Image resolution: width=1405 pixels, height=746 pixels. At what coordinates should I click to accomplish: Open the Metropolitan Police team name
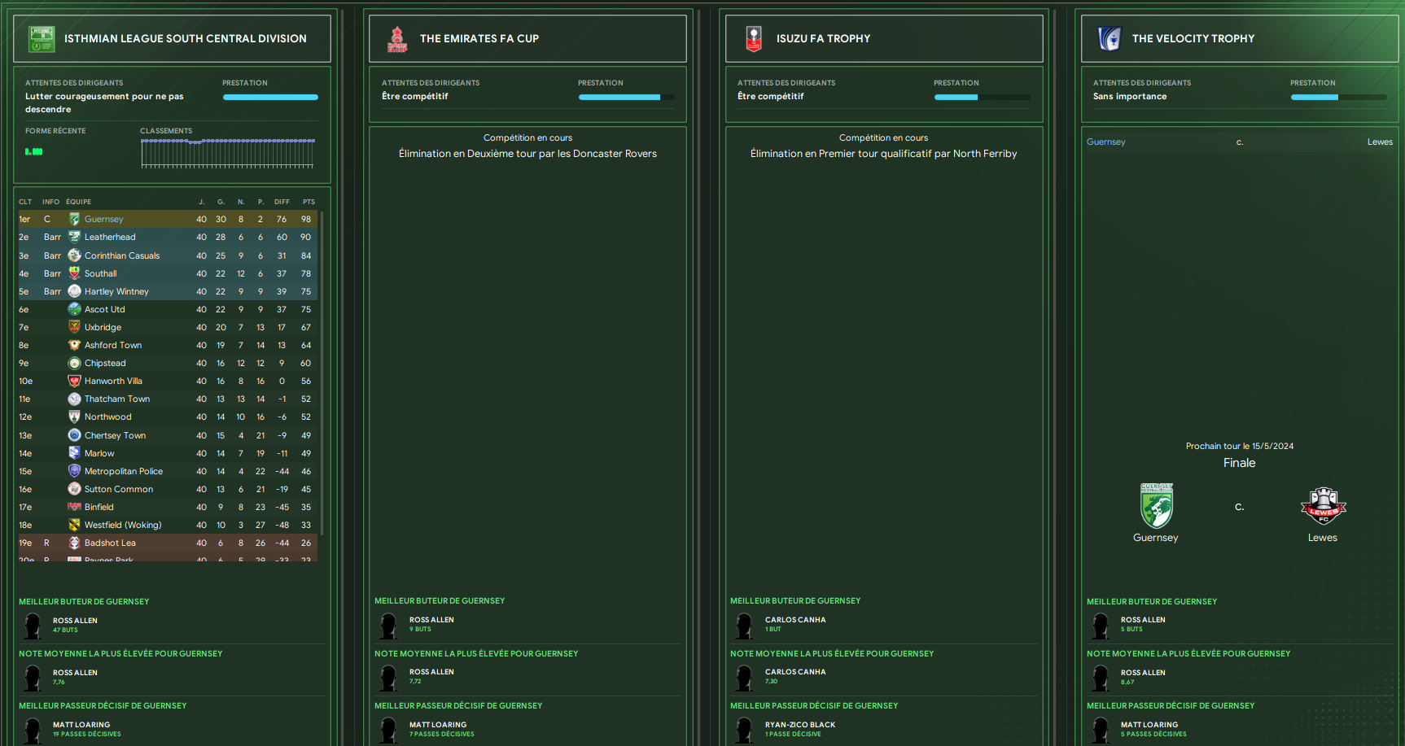coord(124,471)
